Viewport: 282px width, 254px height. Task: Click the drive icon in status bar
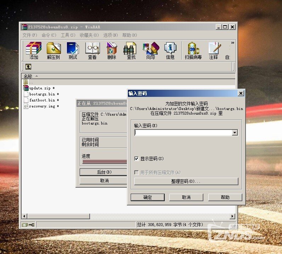pyautogui.click(x=25, y=225)
